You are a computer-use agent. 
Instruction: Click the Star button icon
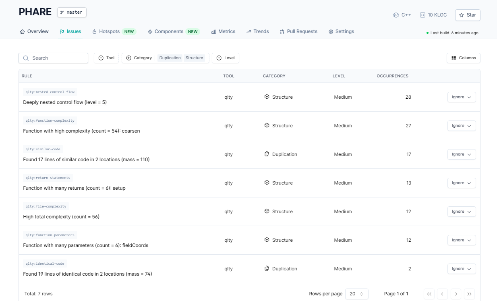(462, 15)
